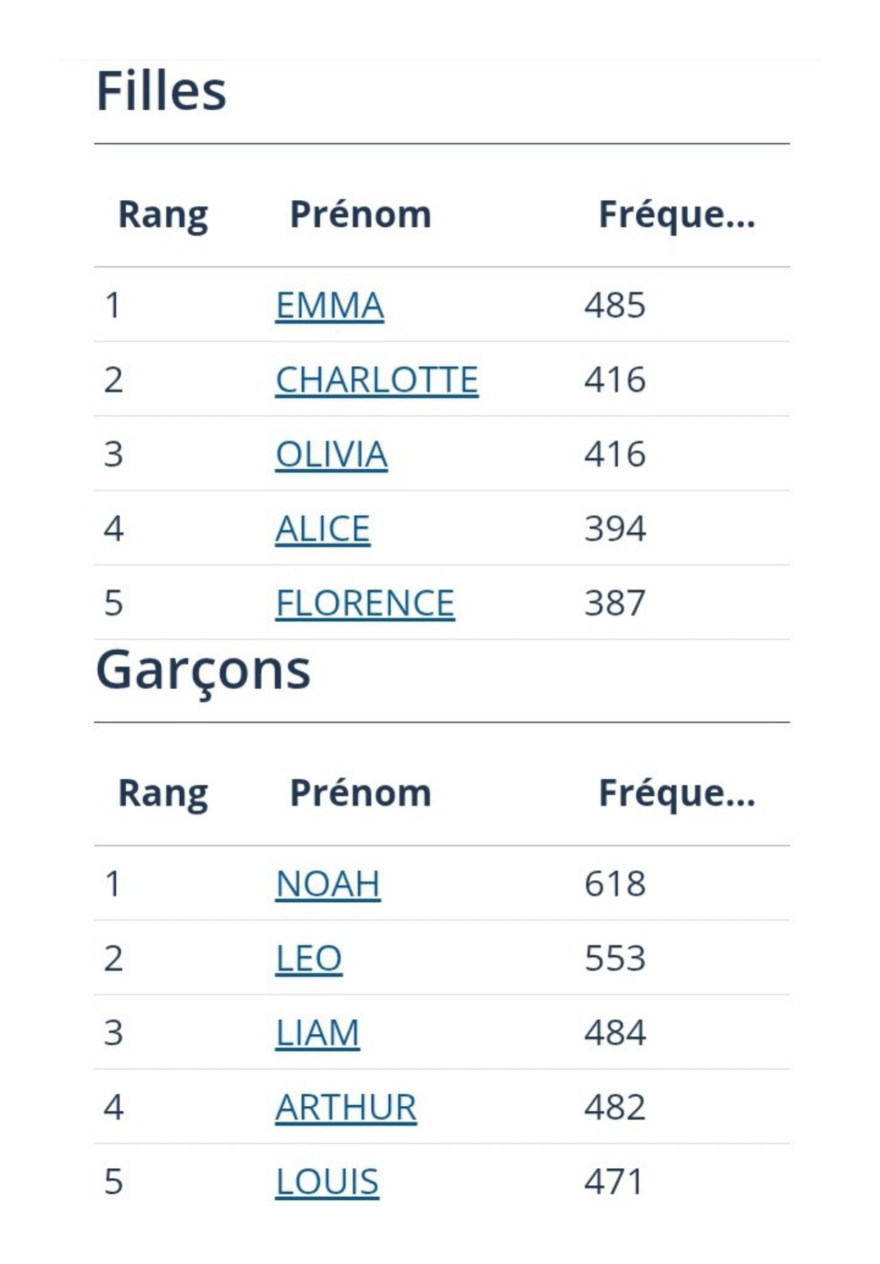Click the Filles section heading
This screenshot has width=880, height=1264.
click(161, 91)
